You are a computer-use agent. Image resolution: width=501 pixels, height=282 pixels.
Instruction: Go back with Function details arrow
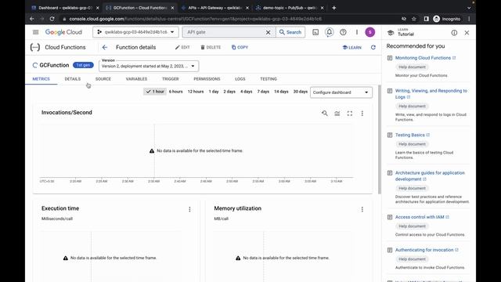[x=104, y=47]
